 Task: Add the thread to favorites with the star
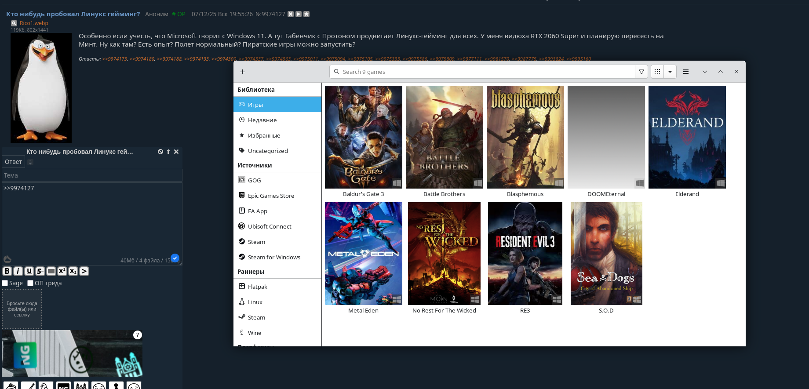[x=306, y=14]
